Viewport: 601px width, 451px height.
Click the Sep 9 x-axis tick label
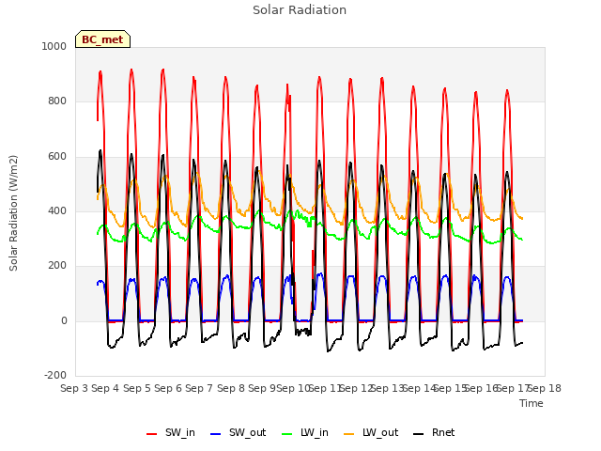point(262,388)
